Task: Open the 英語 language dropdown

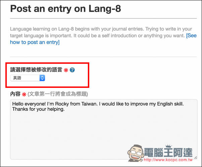Action: pyautogui.click(x=28, y=78)
